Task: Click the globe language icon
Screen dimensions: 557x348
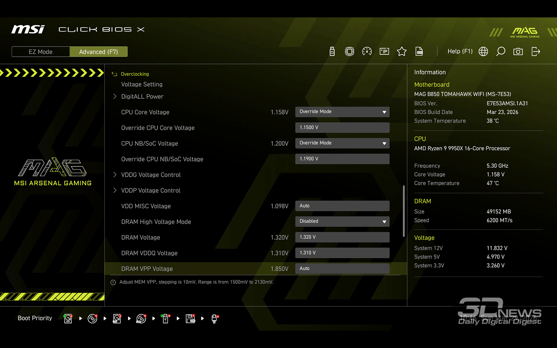Action: tap(483, 52)
